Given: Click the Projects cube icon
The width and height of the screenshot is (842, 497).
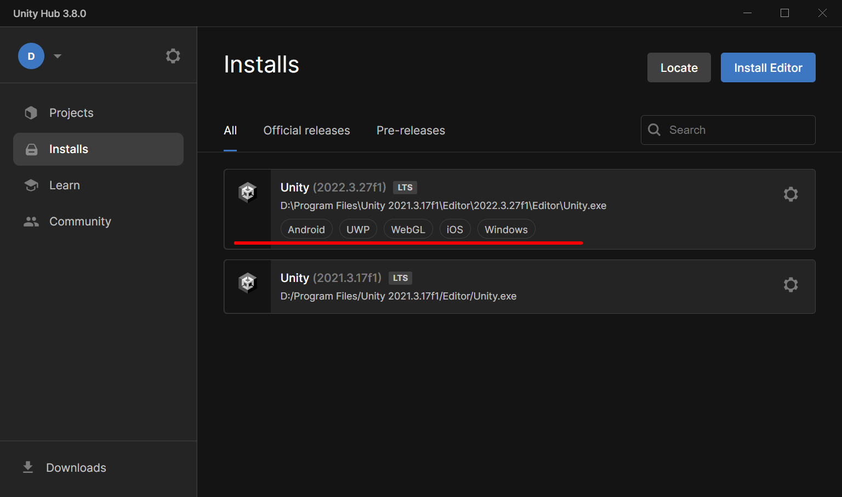Looking at the screenshot, I should coord(31,113).
